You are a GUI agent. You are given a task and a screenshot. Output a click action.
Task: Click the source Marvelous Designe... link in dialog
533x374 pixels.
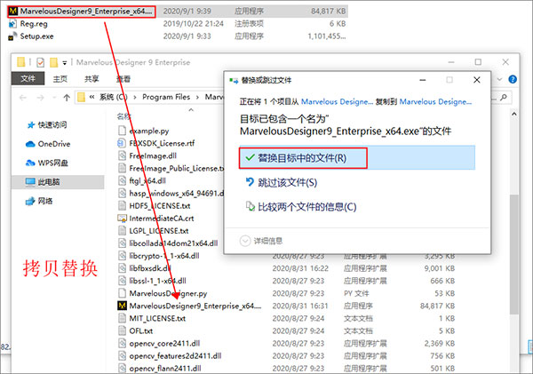(338, 101)
